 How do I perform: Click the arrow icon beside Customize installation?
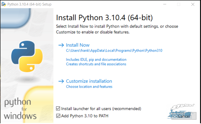coord(61,81)
